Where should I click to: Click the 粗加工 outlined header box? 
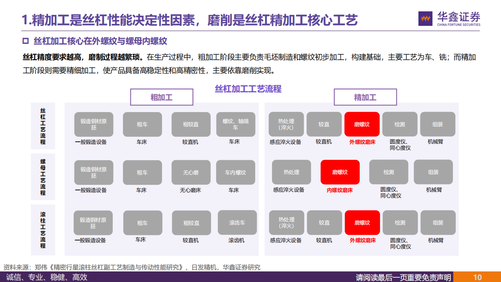[162, 97]
